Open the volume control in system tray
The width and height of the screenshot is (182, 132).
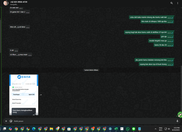pos(169,129)
